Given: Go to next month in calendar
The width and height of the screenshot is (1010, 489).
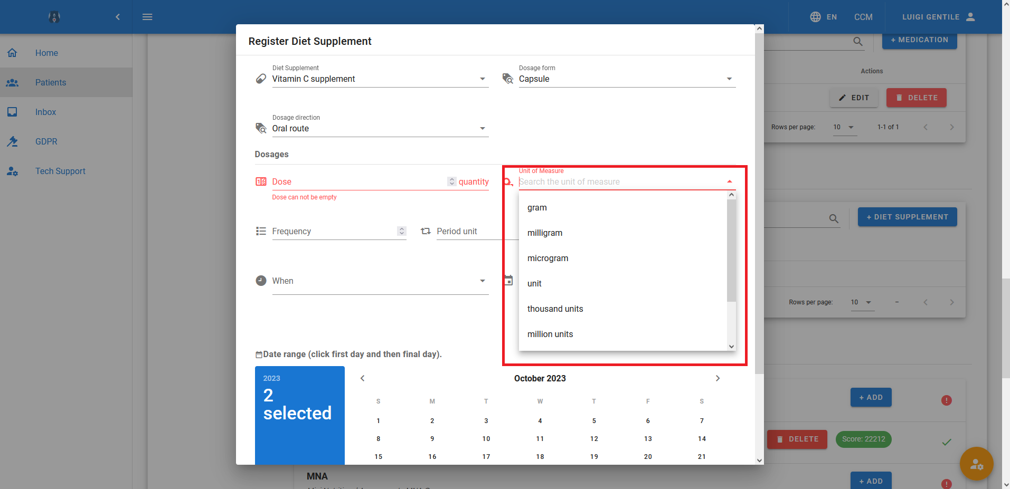Looking at the screenshot, I should 718,378.
